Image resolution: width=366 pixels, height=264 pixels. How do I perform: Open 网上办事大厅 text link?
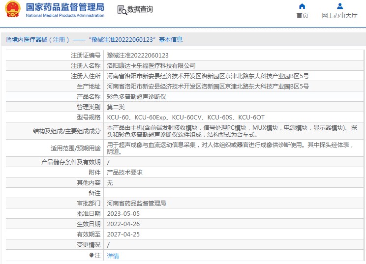pos(339,16)
